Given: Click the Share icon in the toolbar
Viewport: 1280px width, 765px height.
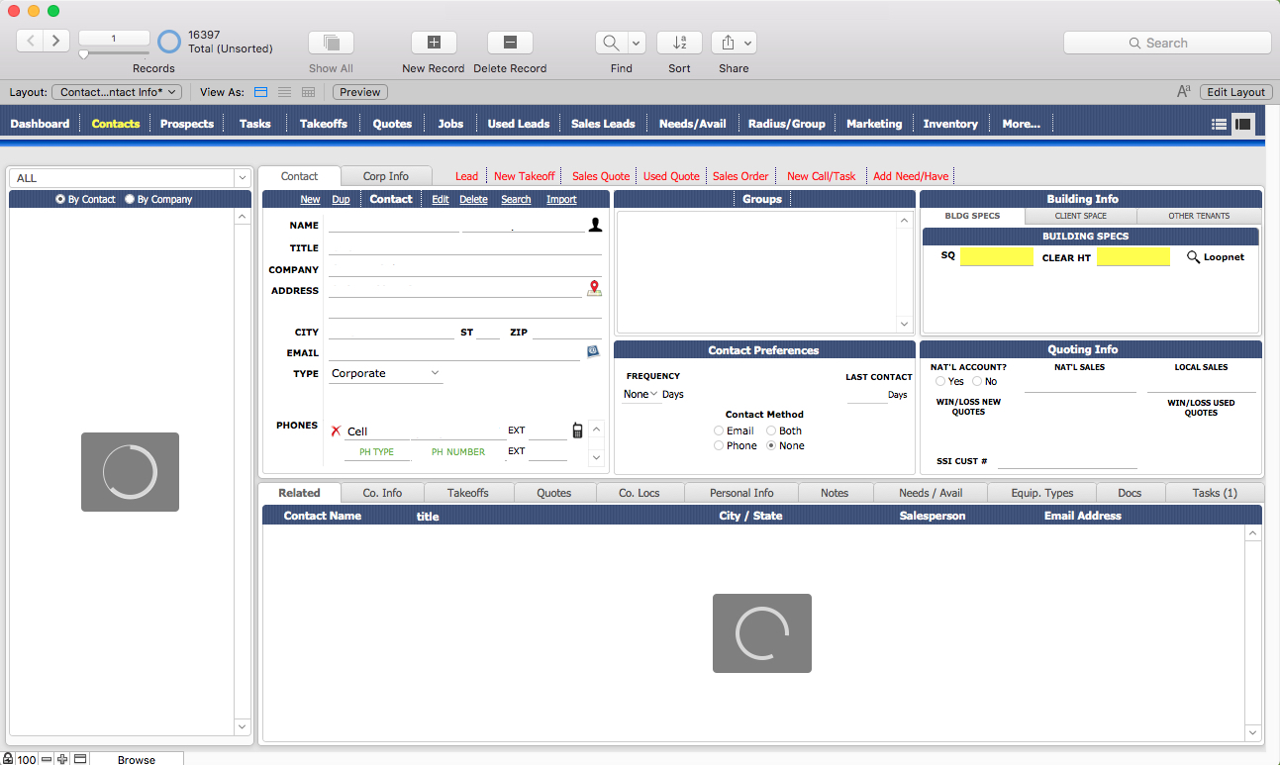Looking at the screenshot, I should (x=727, y=43).
